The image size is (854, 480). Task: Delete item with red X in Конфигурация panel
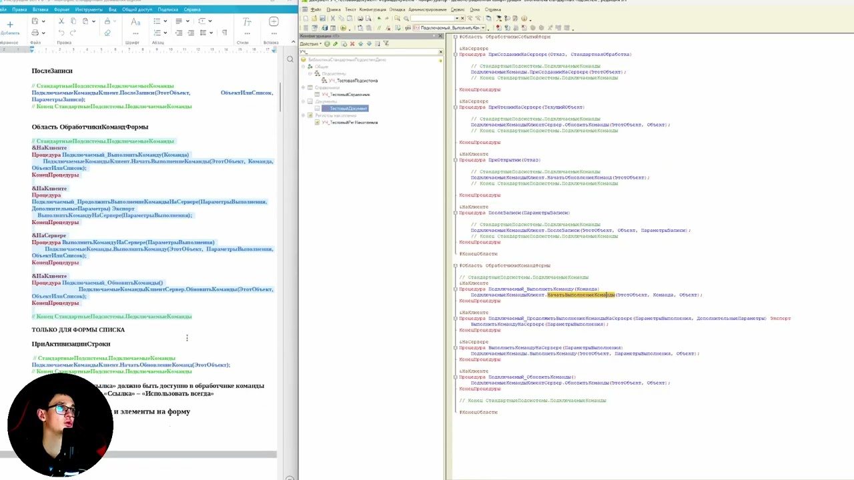click(352, 43)
